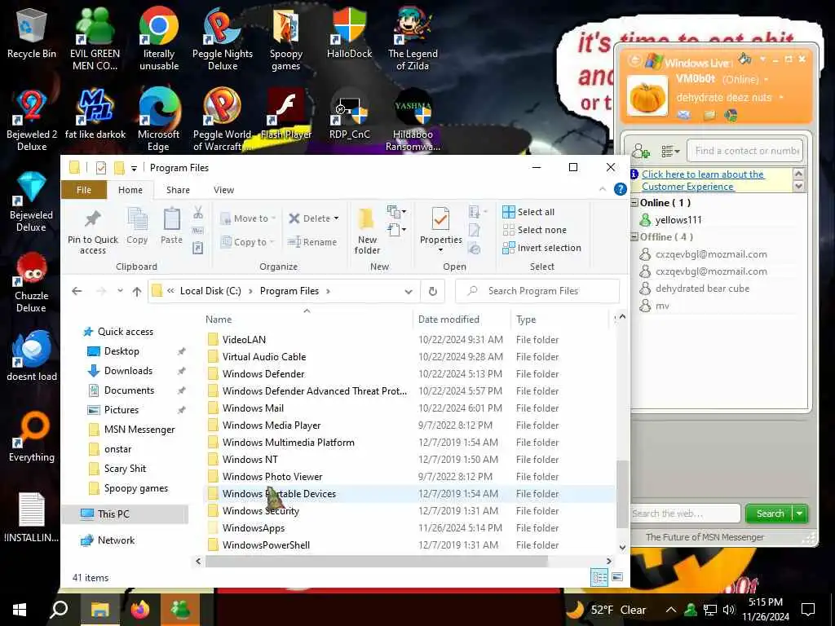Launch Chuzzle Deluxe desktop shortcut
Screen dimensions: 835x626
[32, 282]
